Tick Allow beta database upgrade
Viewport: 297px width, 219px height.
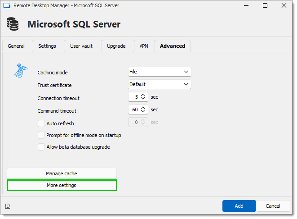41,147
